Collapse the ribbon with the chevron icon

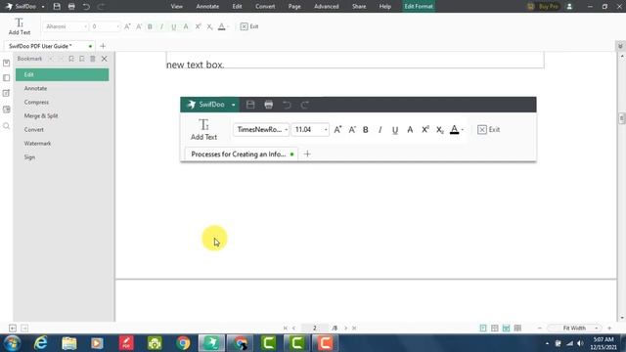click(620, 46)
